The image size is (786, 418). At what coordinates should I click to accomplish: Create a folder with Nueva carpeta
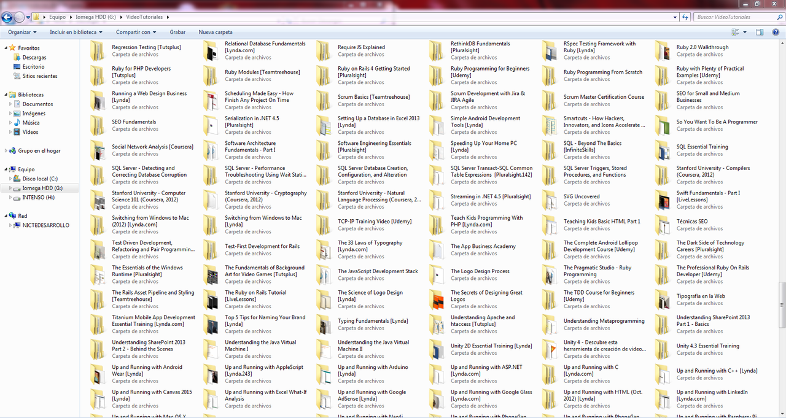click(216, 32)
